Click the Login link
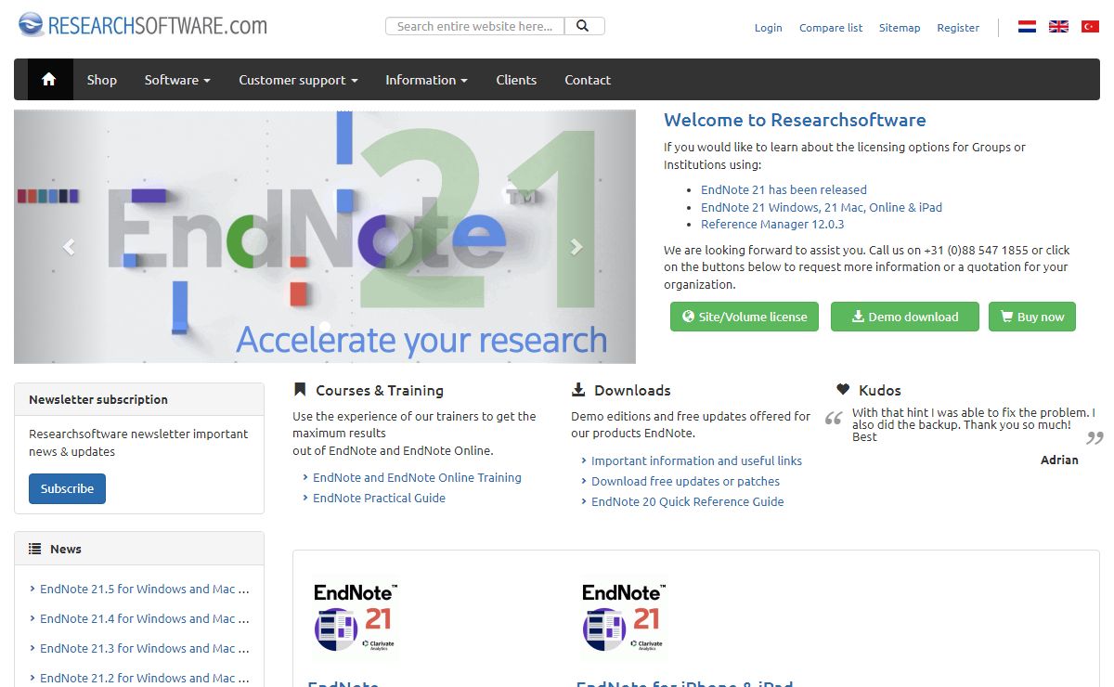The image size is (1114, 687). point(769,28)
